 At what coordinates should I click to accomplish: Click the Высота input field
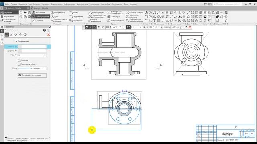point(34,46)
